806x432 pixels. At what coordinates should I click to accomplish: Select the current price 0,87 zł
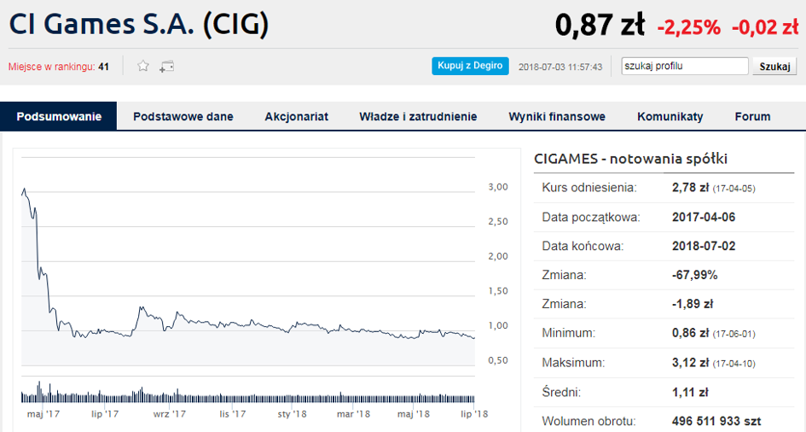(600, 25)
